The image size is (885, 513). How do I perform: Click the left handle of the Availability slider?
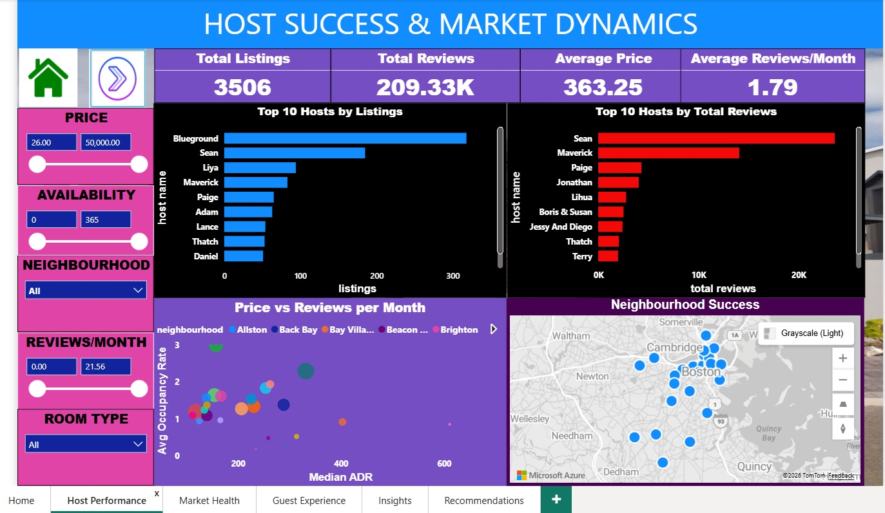coord(37,241)
